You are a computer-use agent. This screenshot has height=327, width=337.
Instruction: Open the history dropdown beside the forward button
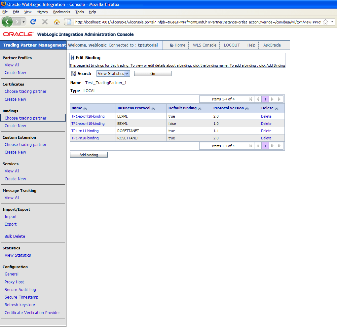pos(24,22)
